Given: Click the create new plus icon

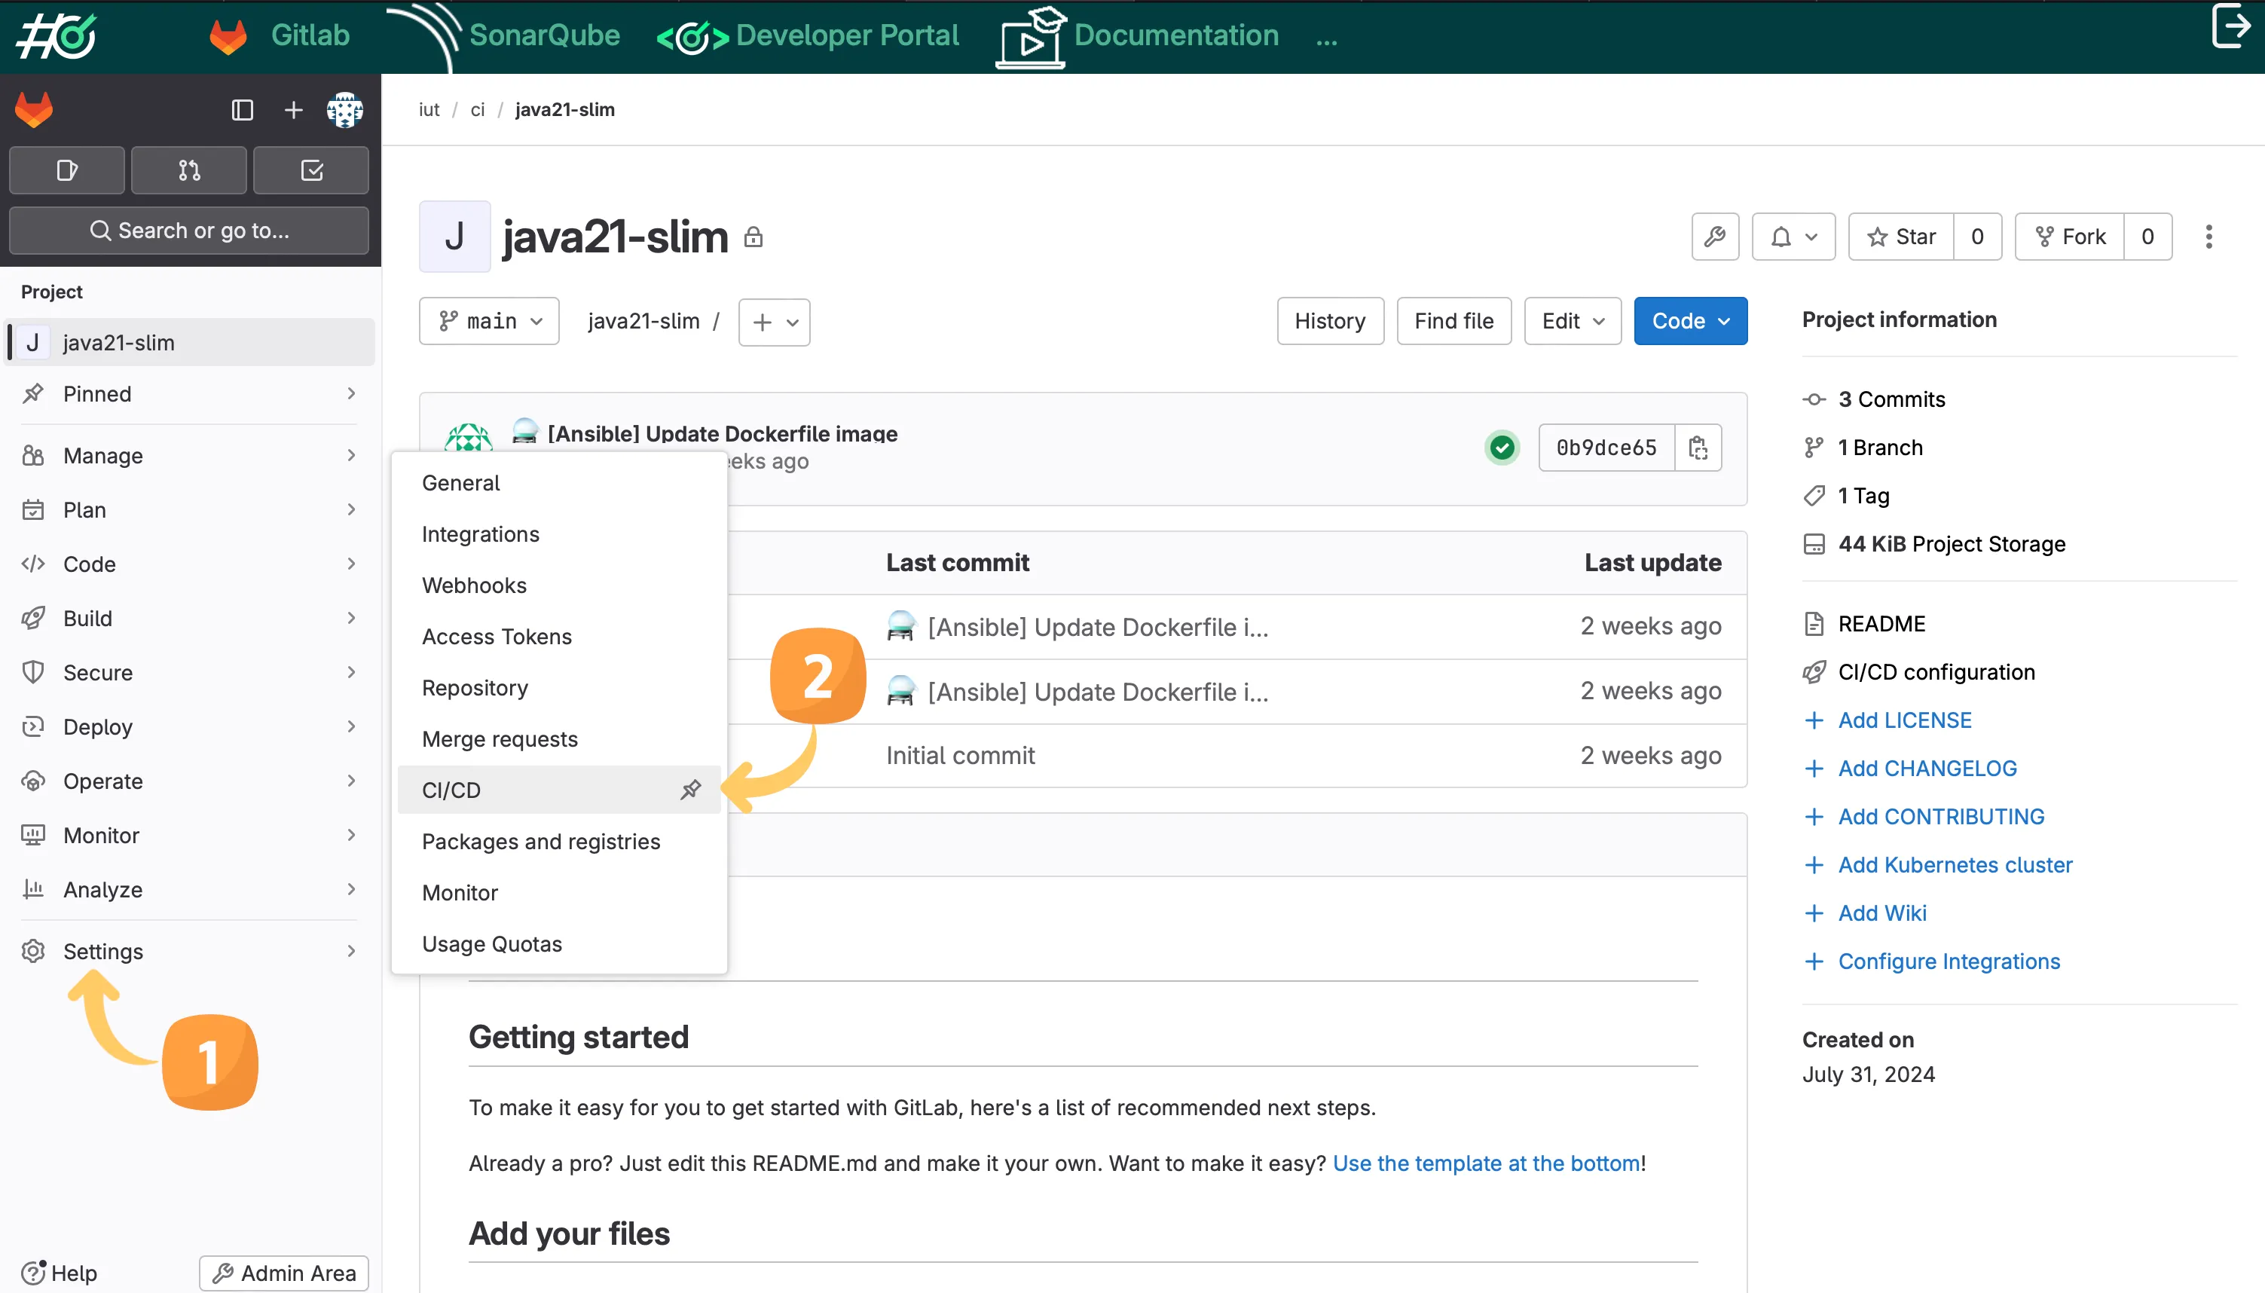Looking at the screenshot, I should tap(293, 110).
